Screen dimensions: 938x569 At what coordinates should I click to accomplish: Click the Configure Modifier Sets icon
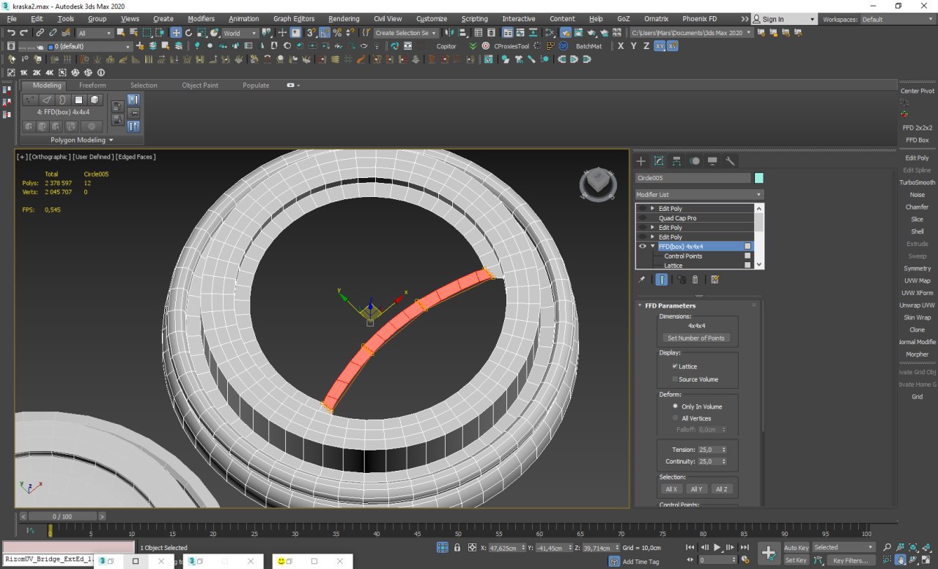pyautogui.click(x=715, y=280)
